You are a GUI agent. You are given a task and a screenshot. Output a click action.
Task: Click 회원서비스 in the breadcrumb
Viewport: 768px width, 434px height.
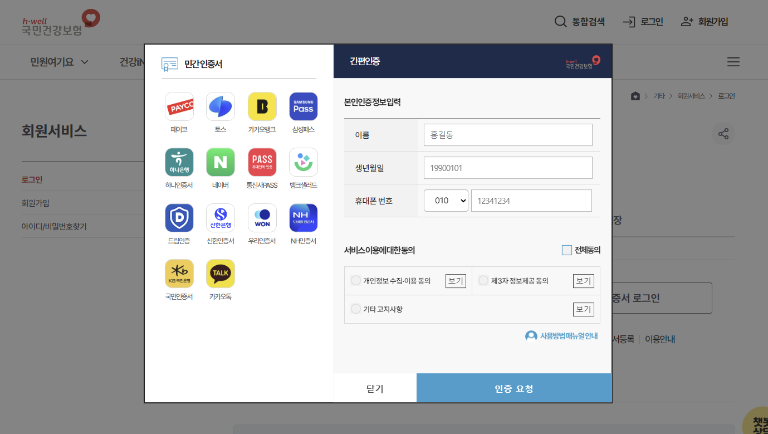pyautogui.click(x=691, y=96)
